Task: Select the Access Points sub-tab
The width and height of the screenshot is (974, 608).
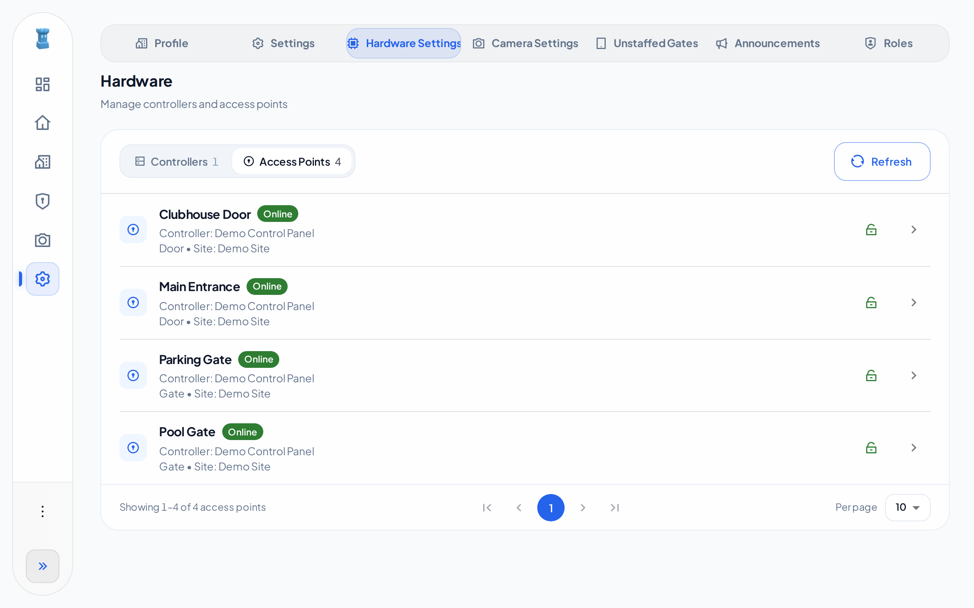Action: pos(292,161)
